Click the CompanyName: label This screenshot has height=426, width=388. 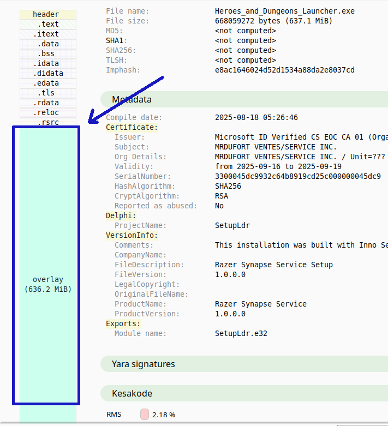(141, 255)
